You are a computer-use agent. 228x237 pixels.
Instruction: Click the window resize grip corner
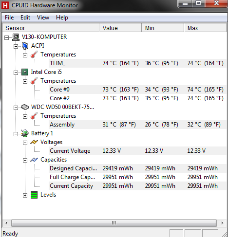pos(225,234)
